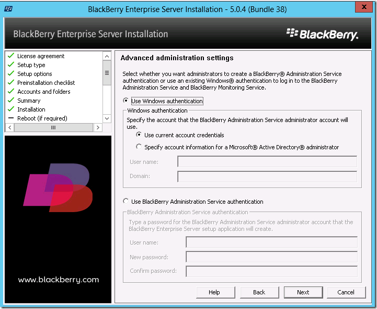Select Use Windows authentication radio button
377x309 pixels.
(125, 101)
